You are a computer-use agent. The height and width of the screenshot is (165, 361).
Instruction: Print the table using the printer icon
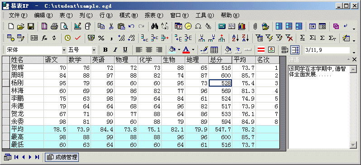pos(54,26)
